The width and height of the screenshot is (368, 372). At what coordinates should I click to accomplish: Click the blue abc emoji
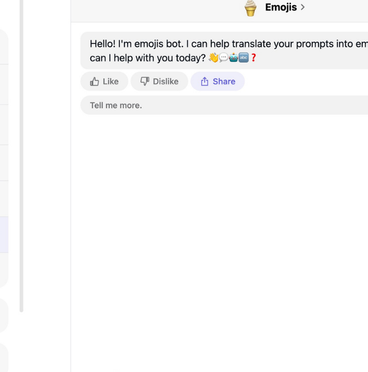[x=243, y=58]
